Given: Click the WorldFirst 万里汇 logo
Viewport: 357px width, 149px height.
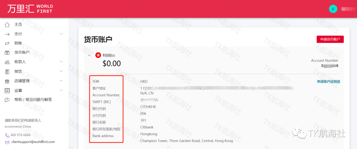Looking at the screenshot, I should coord(30,9).
